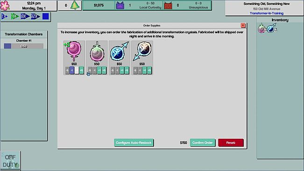
Task: Set game speed to 4x
Action: pos(15,16)
